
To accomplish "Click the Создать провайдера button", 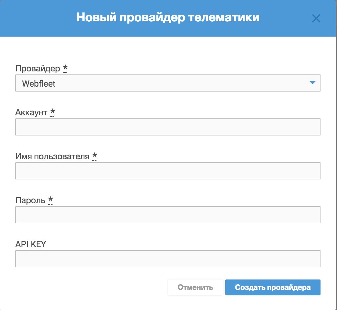I will click(x=273, y=287).
